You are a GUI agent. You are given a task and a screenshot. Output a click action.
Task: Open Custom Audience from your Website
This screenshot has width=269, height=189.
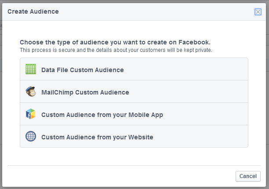pyautogui.click(x=134, y=136)
